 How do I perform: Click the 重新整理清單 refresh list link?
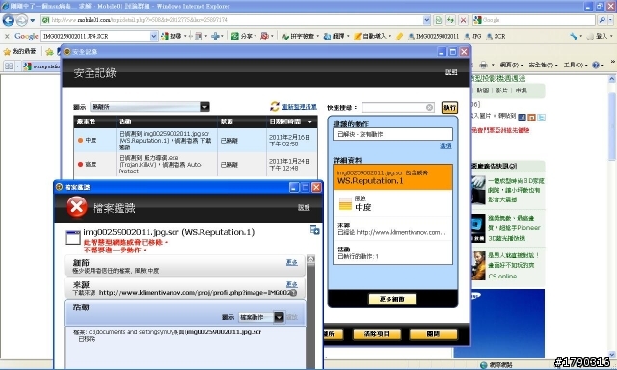(x=300, y=107)
